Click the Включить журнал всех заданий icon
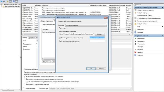Viewport: 164px width, 92px height. (136, 21)
